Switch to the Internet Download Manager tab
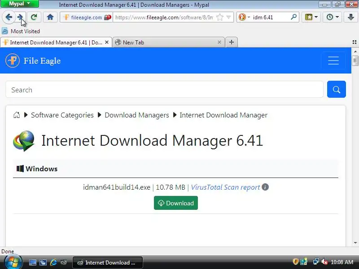Image resolution: width=359 pixels, height=269 pixels. coord(56,42)
